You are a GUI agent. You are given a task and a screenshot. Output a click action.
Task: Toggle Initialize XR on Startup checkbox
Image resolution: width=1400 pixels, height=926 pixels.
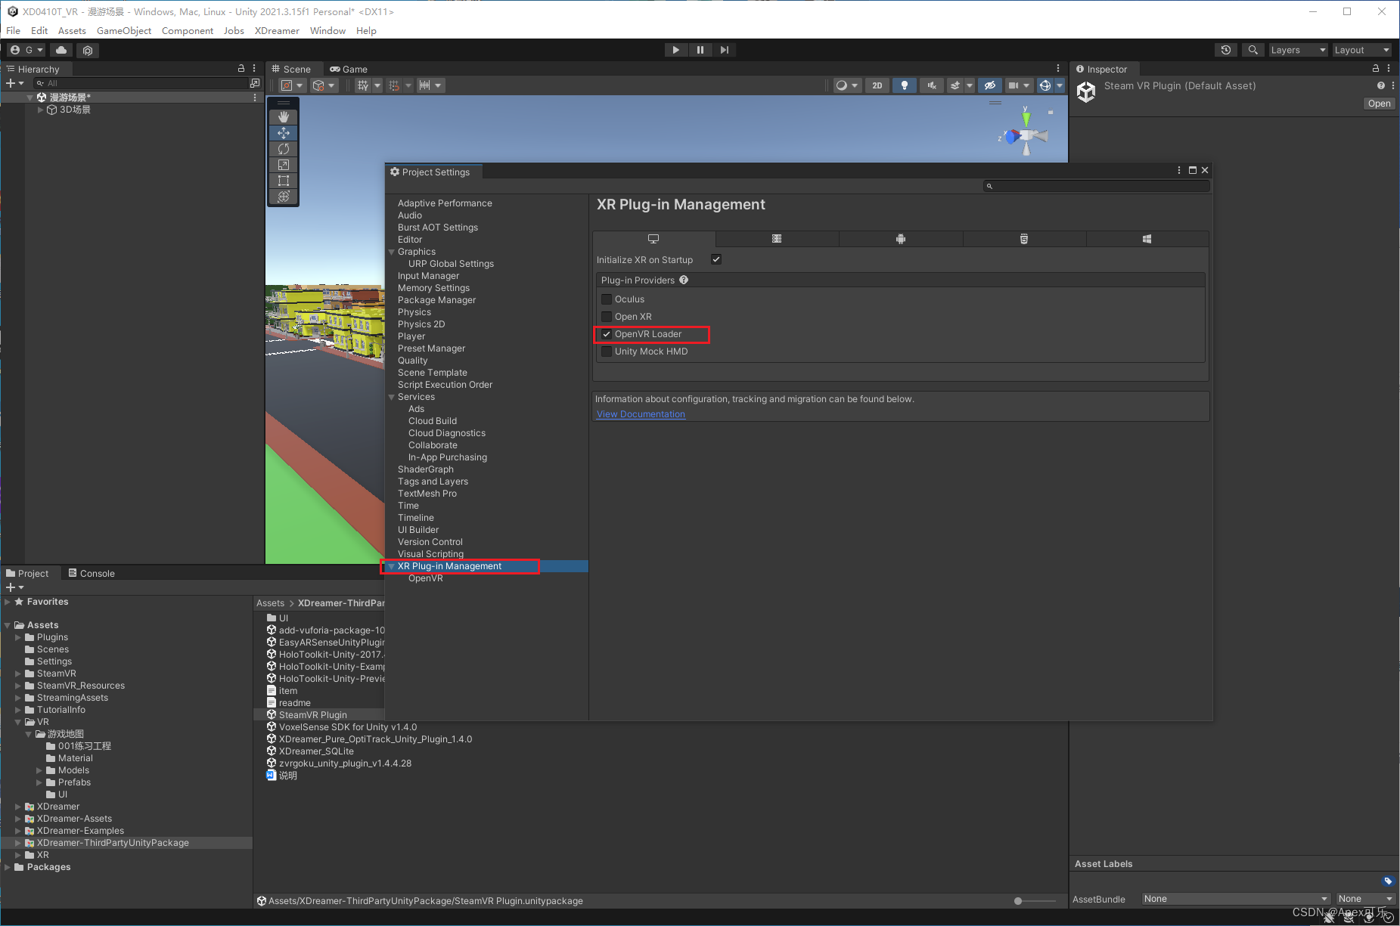point(716,259)
